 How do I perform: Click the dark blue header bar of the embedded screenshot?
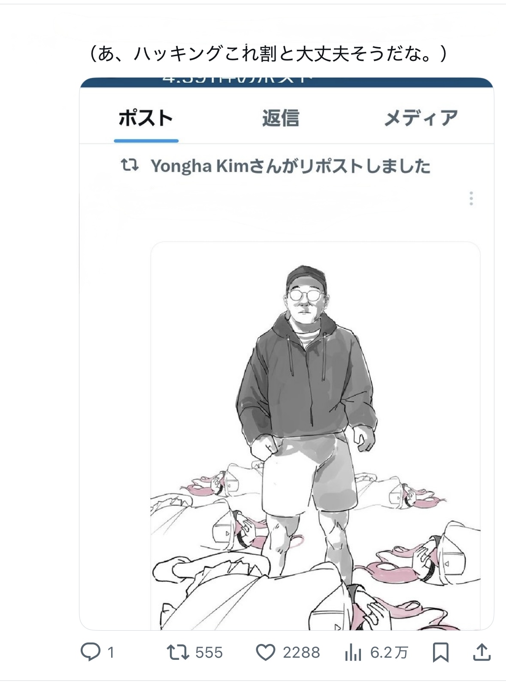coord(287,82)
